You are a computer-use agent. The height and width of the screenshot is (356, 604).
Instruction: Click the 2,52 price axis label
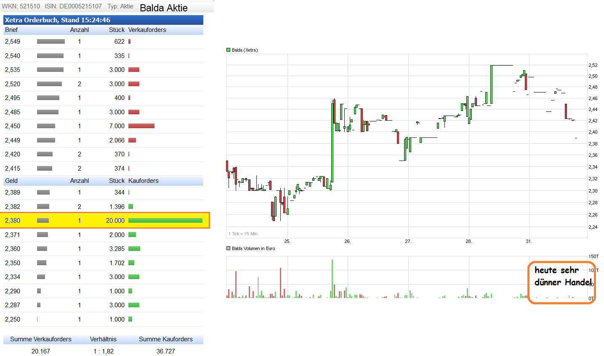point(593,65)
